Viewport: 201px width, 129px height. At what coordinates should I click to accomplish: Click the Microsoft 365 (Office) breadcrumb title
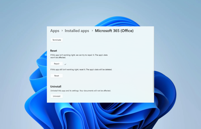pyautogui.click(x=114, y=31)
